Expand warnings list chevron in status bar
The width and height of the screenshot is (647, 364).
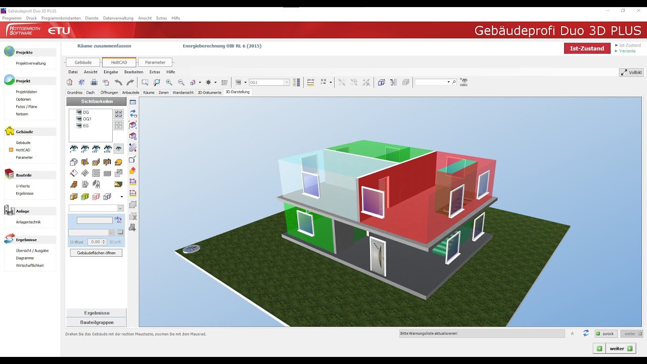pyautogui.click(x=573, y=334)
